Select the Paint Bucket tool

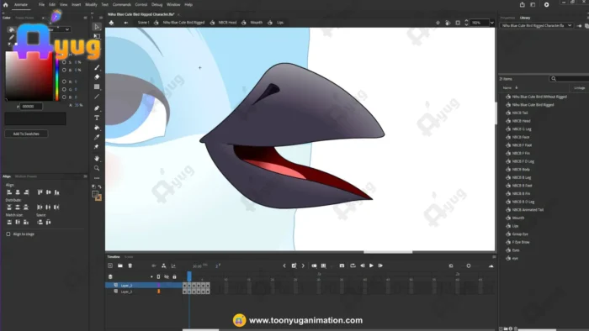coord(97,128)
